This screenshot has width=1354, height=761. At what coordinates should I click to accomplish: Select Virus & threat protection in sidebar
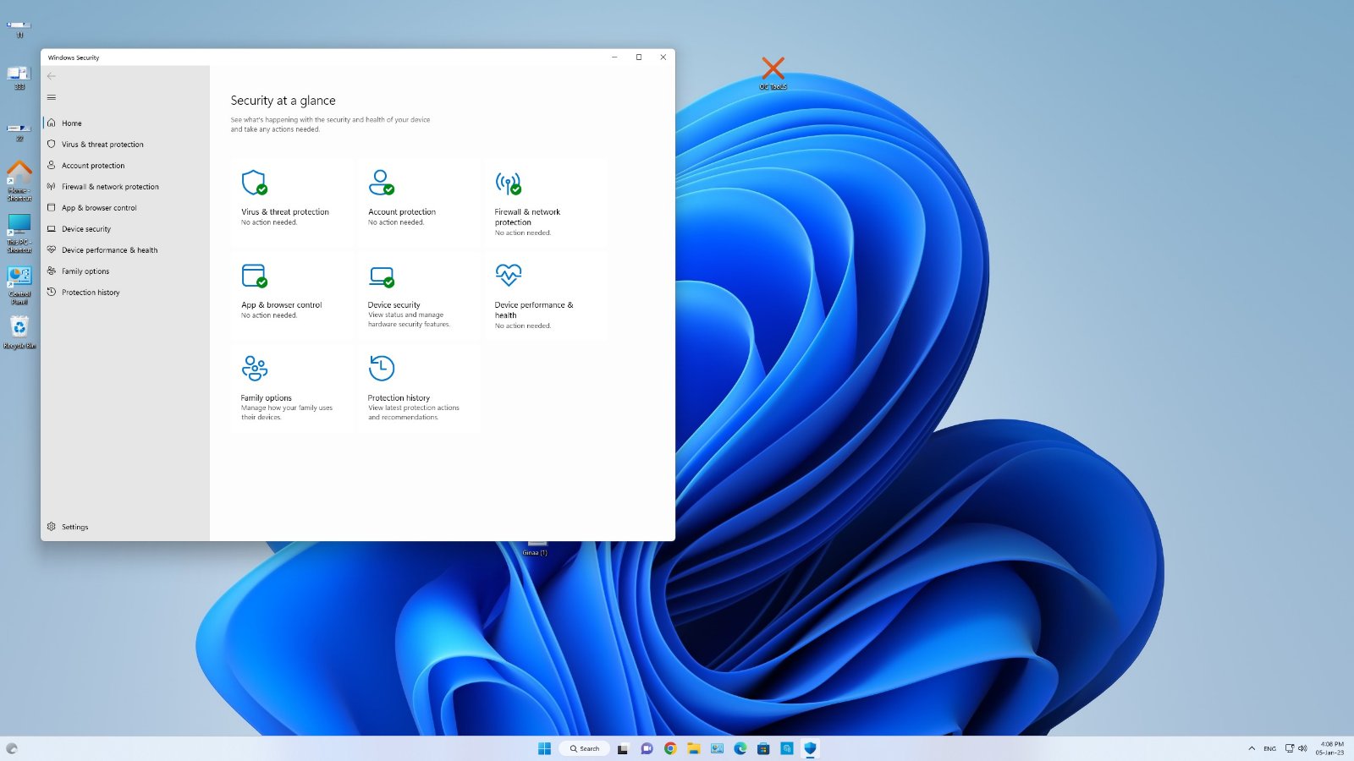[125, 144]
